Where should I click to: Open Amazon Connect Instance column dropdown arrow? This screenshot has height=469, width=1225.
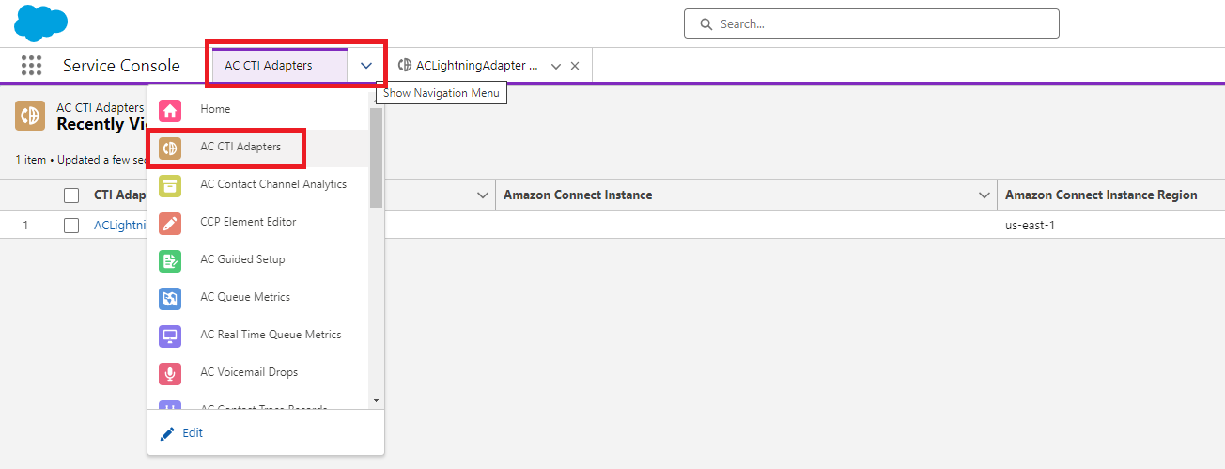click(x=985, y=195)
